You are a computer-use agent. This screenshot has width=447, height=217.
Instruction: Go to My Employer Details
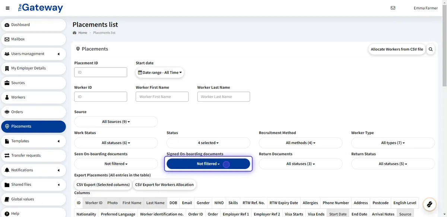point(33,68)
